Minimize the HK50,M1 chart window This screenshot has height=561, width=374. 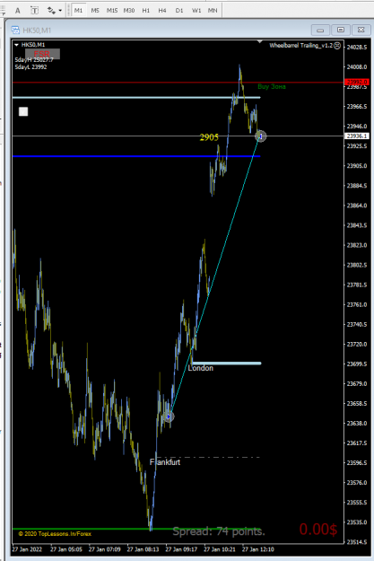[x=320, y=30]
